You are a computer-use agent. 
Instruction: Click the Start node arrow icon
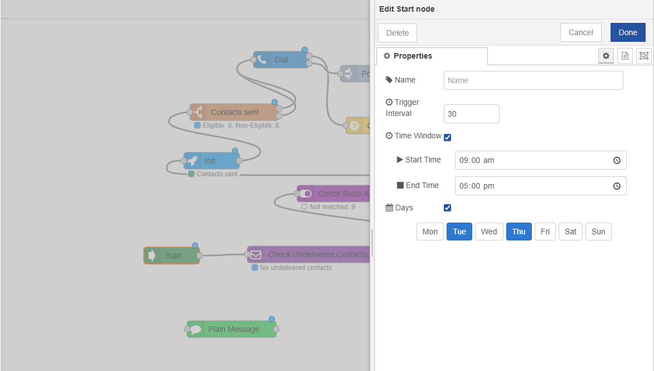[x=152, y=256]
